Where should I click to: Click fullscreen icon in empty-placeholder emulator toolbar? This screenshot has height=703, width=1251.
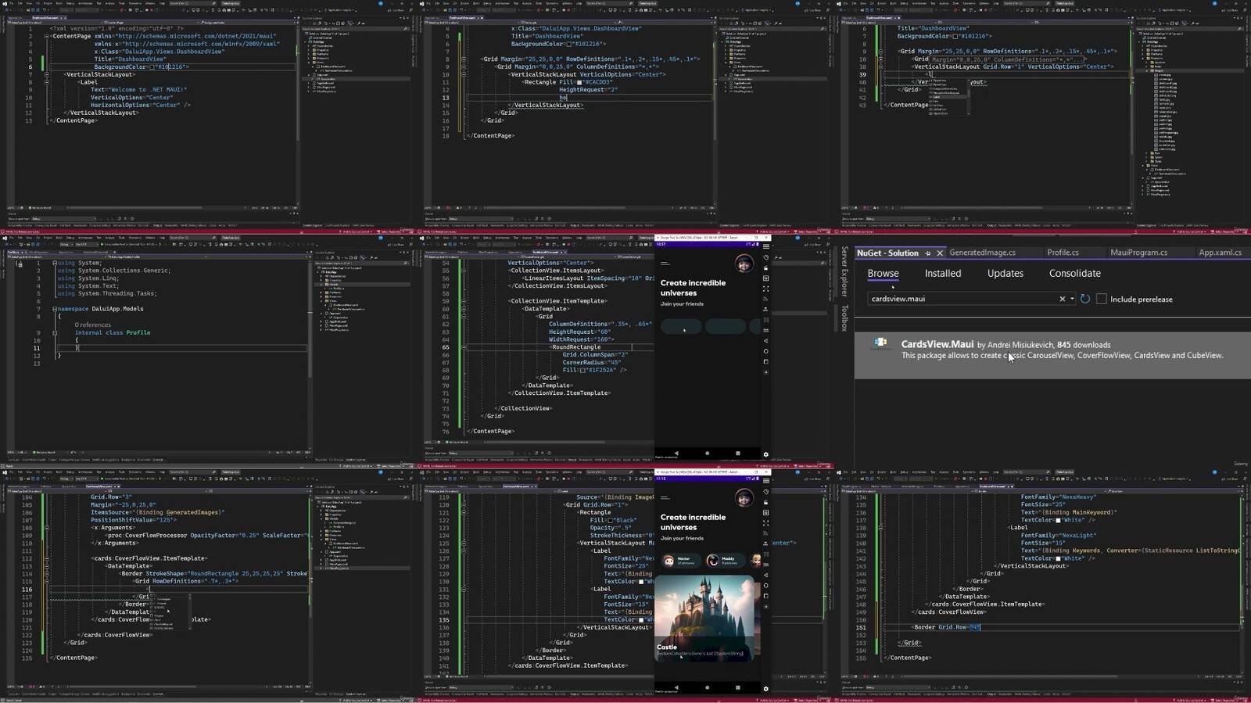point(765,289)
